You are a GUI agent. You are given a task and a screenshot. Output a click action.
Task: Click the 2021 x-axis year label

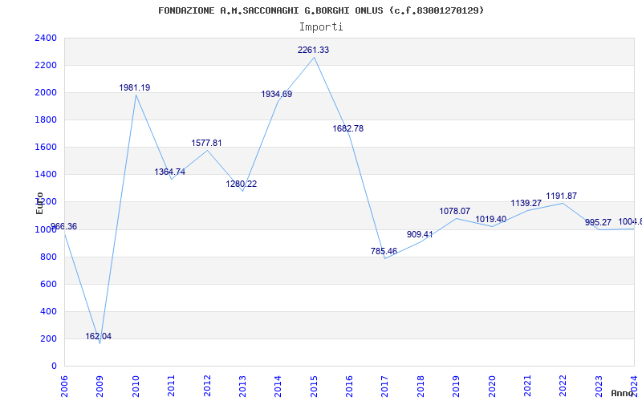527,386
